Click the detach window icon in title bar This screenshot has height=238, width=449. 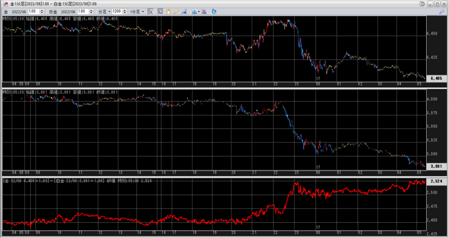click(422, 4)
